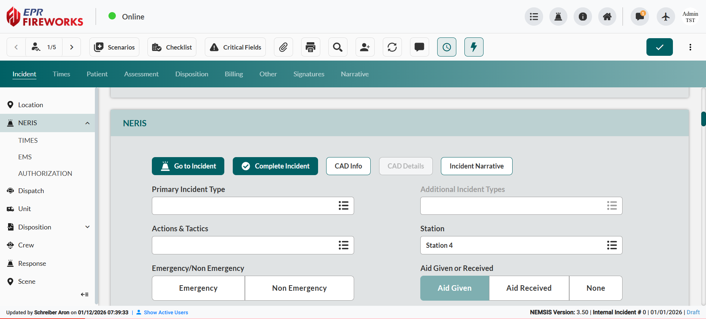Click the printer icon in toolbar
Screen dimensions: 706x319
(310, 47)
